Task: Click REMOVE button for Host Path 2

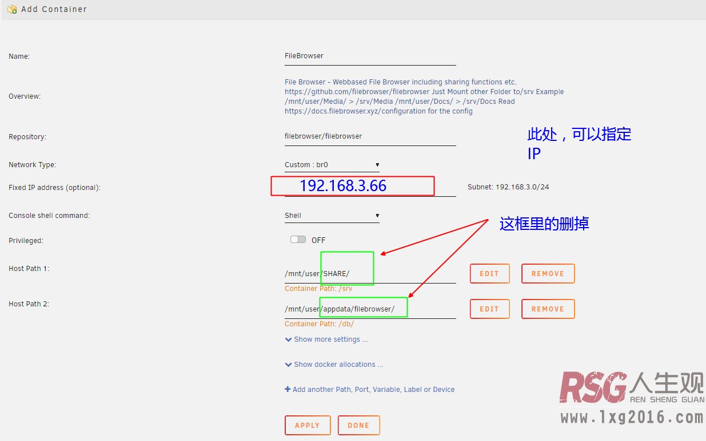Action: (548, 309)
